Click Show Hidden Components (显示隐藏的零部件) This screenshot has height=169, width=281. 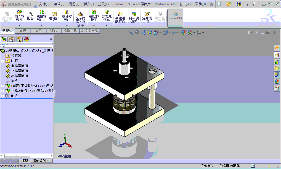point(81,14)
